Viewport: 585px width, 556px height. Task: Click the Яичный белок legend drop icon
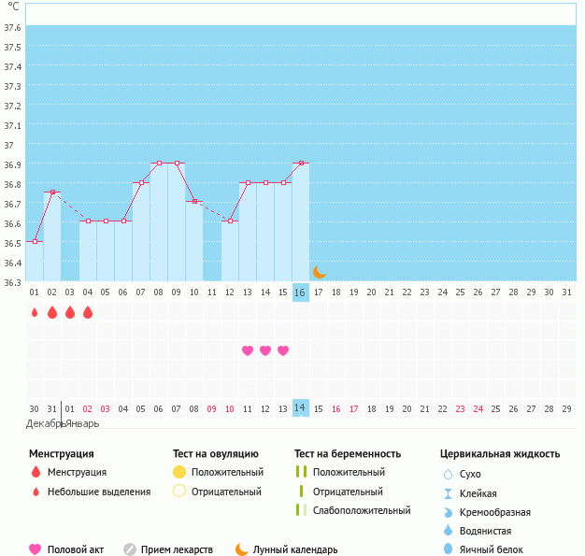[448, 549]
